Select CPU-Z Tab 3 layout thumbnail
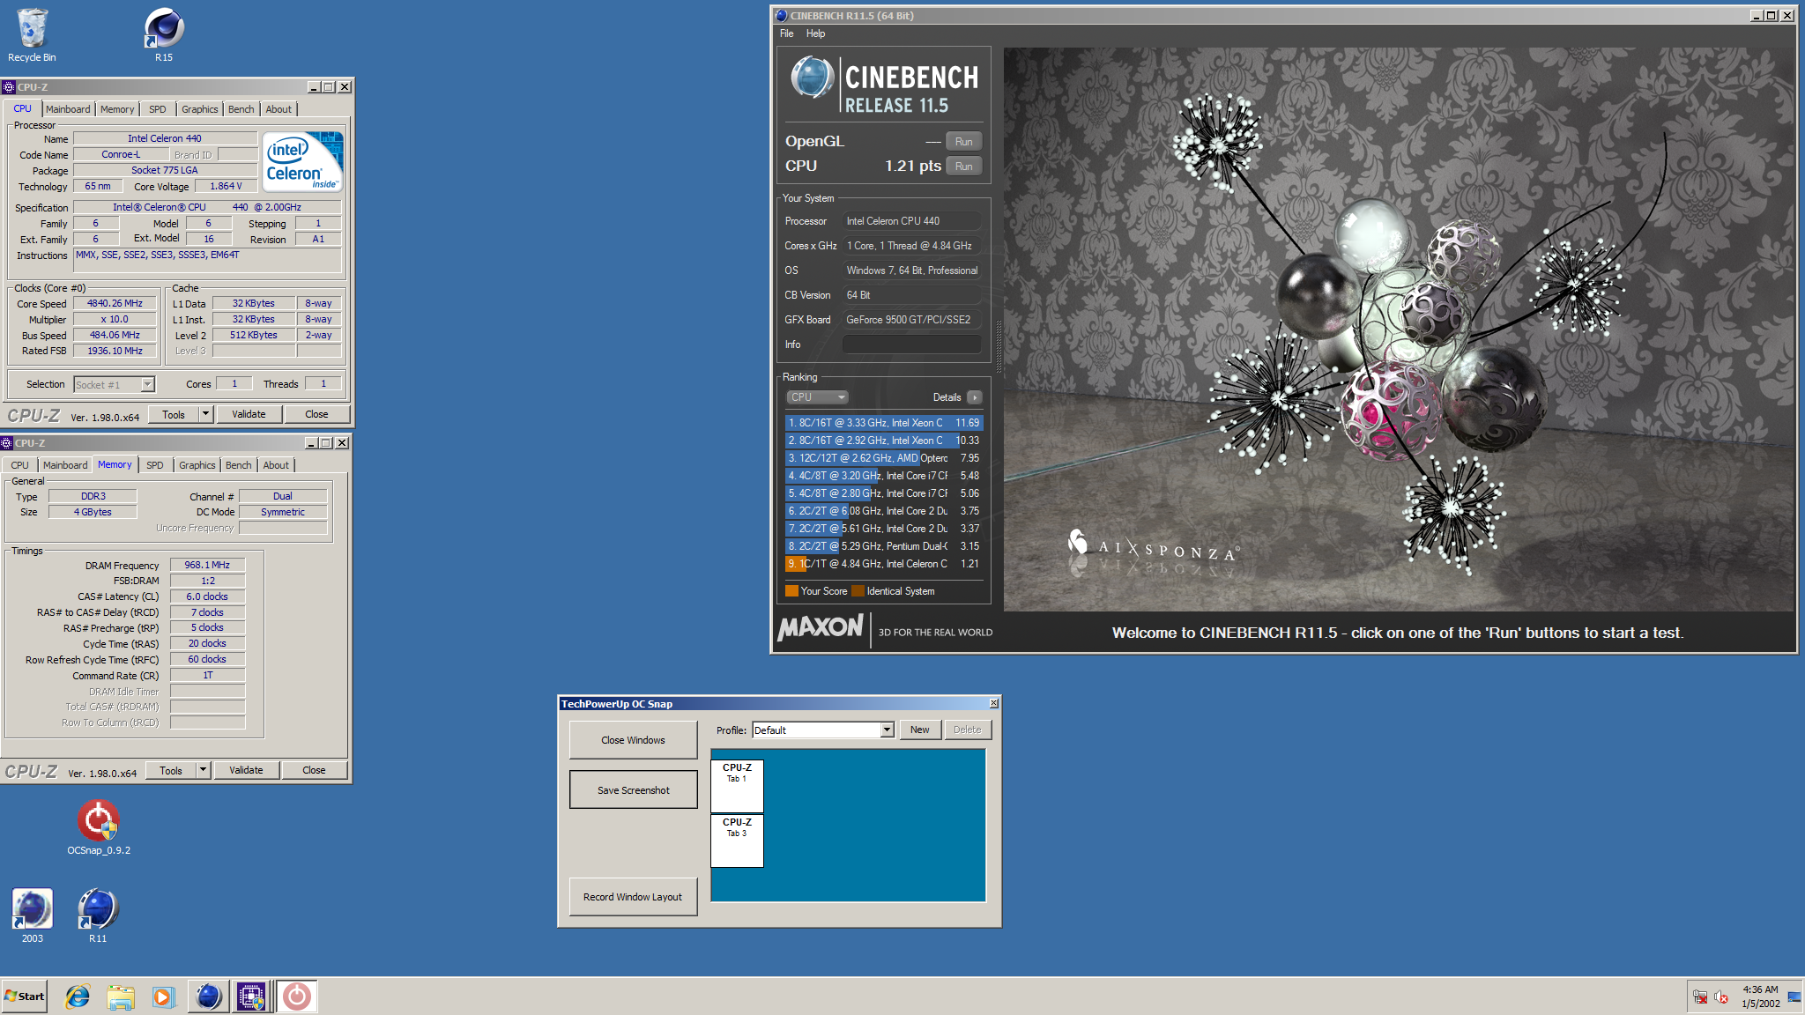 tap(737, 841)
